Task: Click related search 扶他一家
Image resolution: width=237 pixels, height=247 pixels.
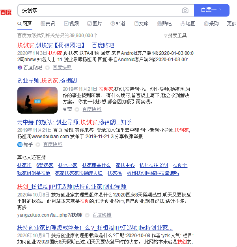Action: pyautogui.click(x=68, y=165)
